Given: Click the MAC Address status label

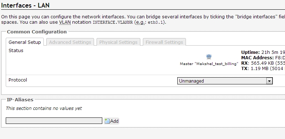Looking at the screenshot, I should (x=257, y=58).
